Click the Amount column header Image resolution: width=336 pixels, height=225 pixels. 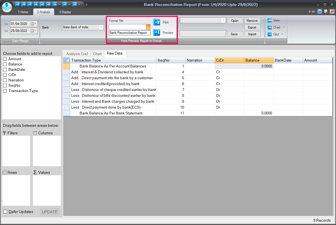click(318, 60)
